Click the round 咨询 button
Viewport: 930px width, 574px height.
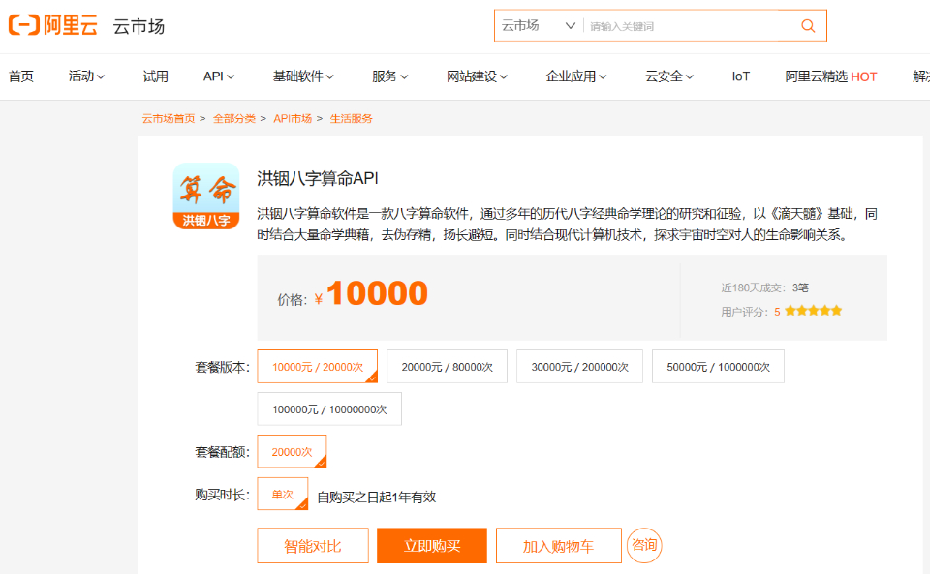(644, 545)
